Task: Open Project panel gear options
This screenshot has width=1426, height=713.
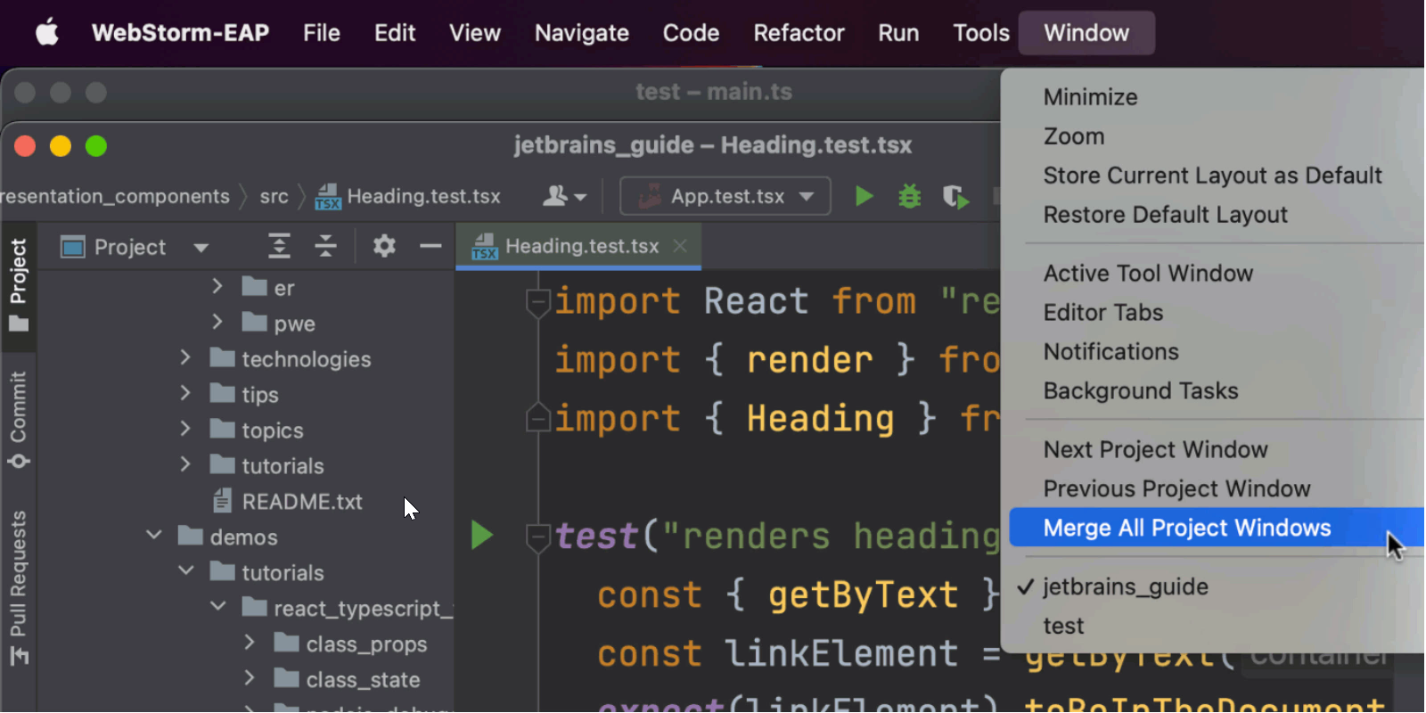Action: [x=384, y=246]
